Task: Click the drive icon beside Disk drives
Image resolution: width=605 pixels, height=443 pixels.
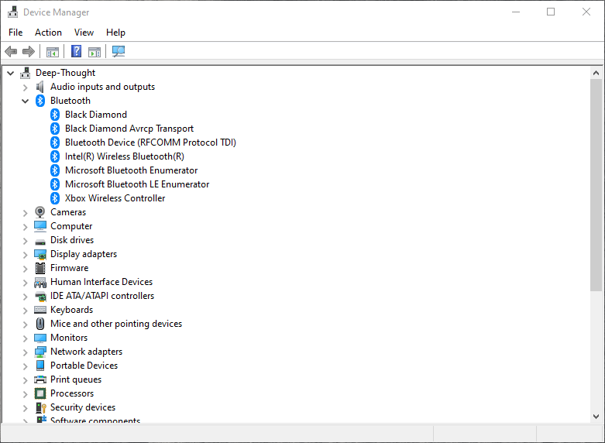Action: click(40, 242)
